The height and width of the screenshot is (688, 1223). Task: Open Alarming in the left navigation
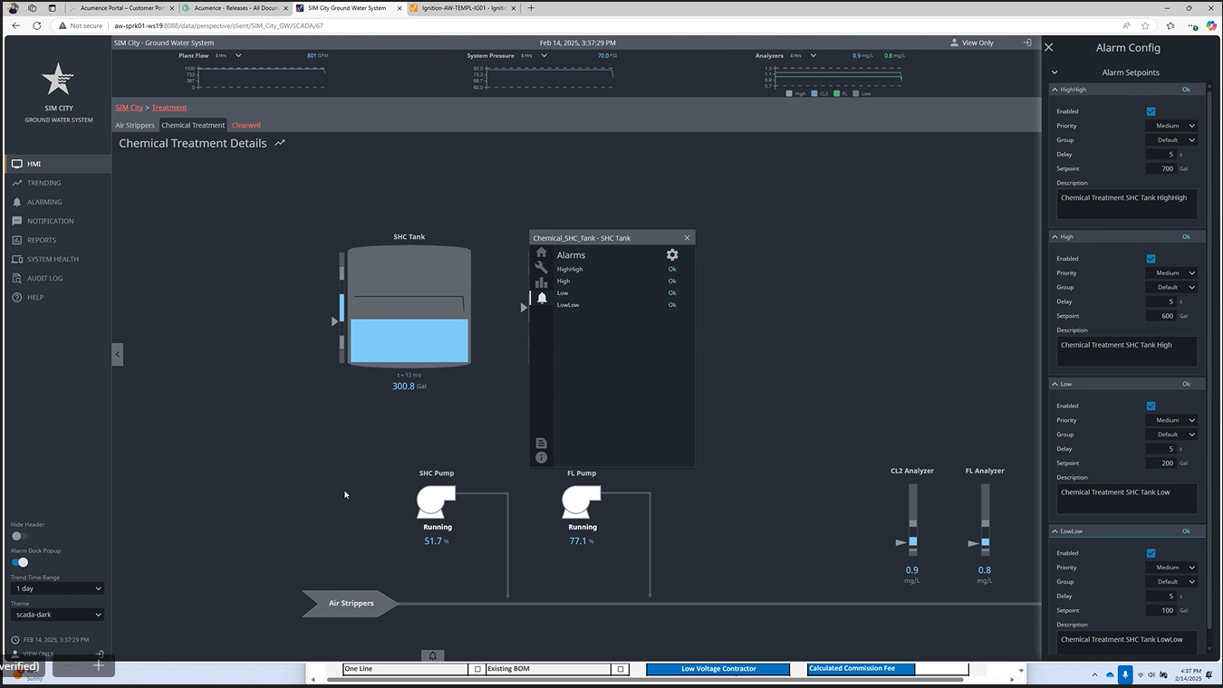point(44,202)
